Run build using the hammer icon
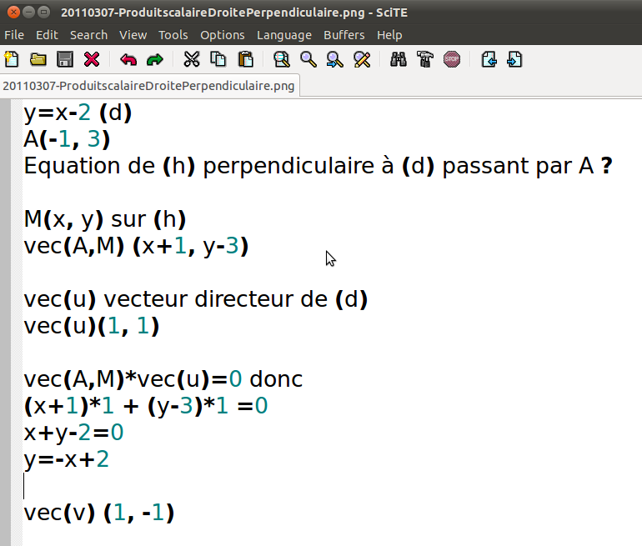The height and width of the screenshot is (546, 642). 425,59
